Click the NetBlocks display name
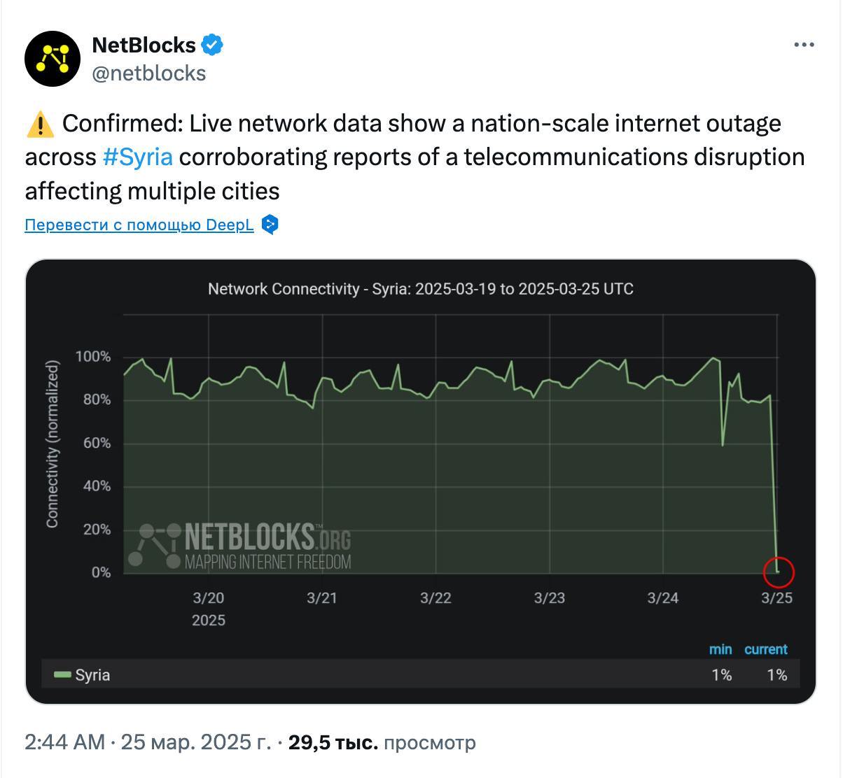The width and height of the screenshot is (843, 778). point(144,45)
